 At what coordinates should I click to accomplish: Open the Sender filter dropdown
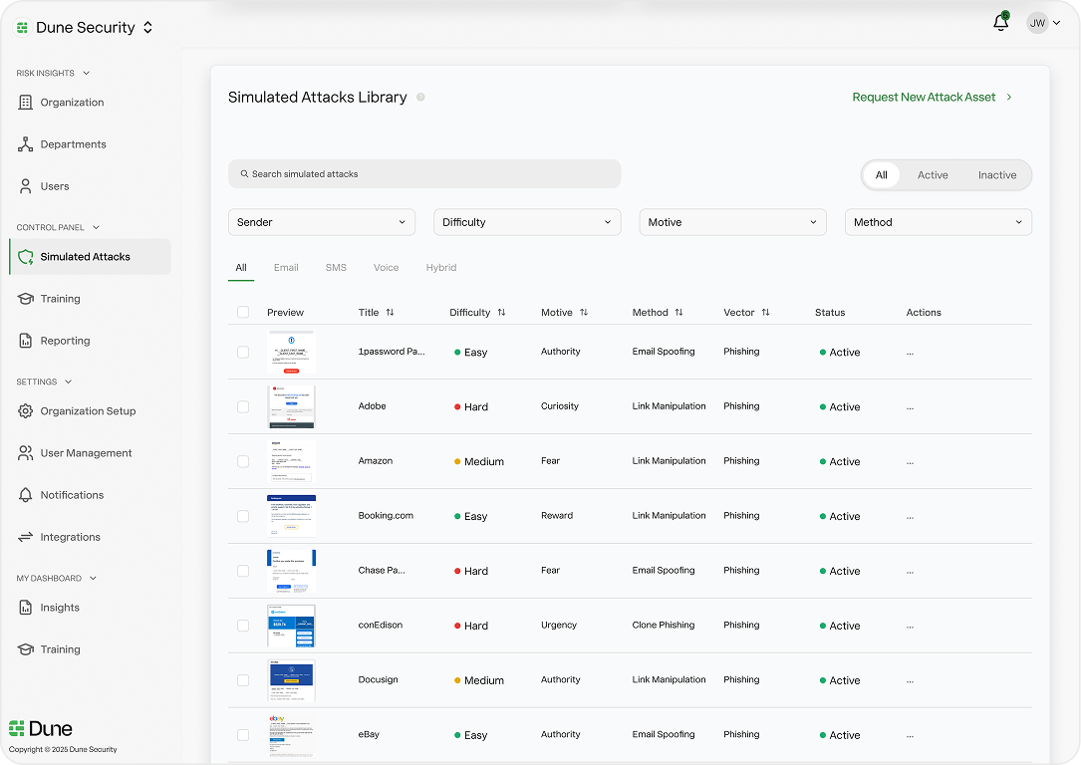pos(321,222)
